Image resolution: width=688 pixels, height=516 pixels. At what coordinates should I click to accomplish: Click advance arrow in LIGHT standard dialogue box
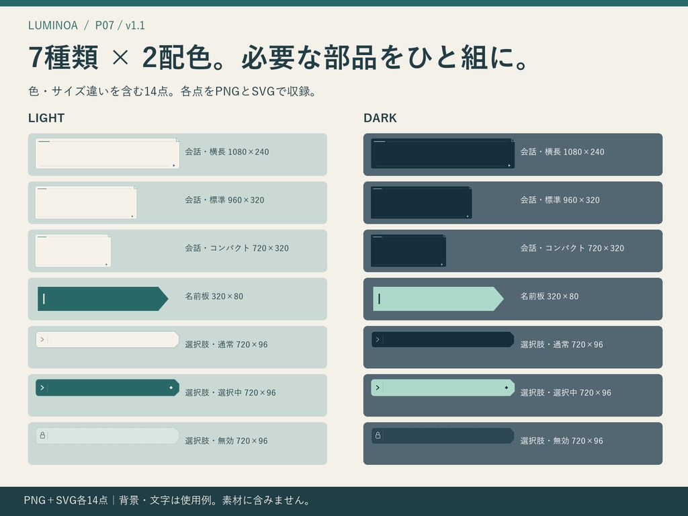pos(132,216)
